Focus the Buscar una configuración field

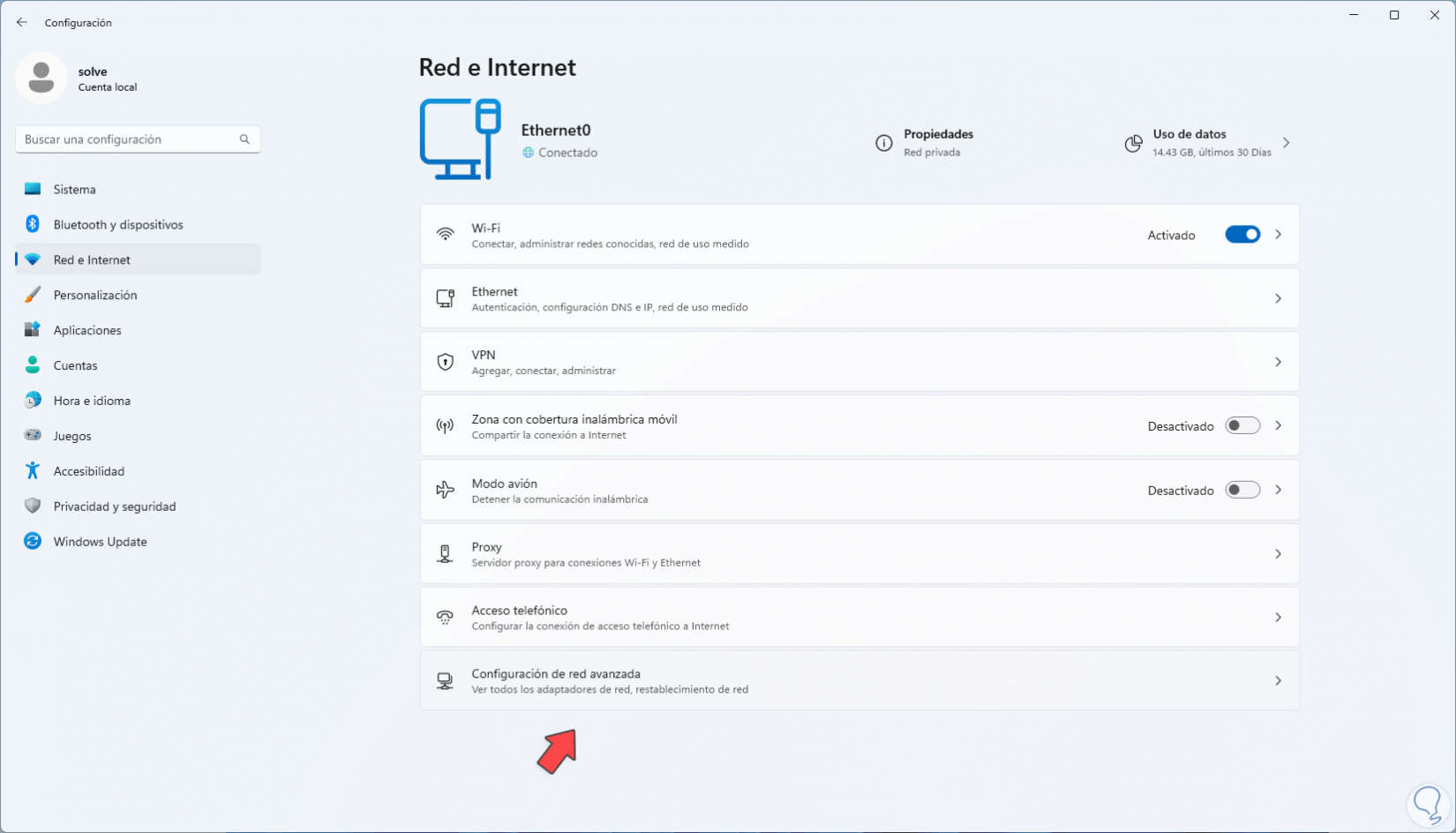tap(128, 139)
